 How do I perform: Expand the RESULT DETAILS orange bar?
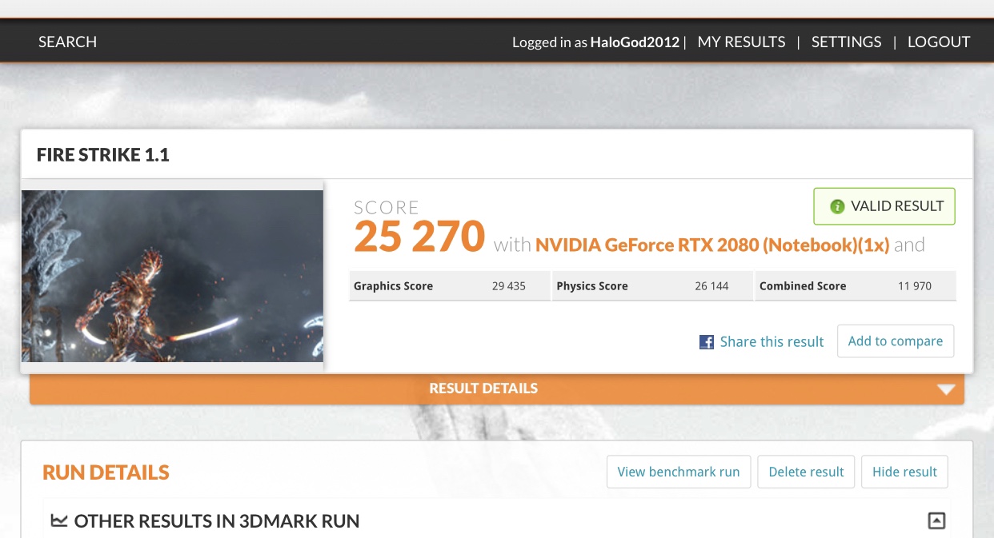click(x=496, y=389)
